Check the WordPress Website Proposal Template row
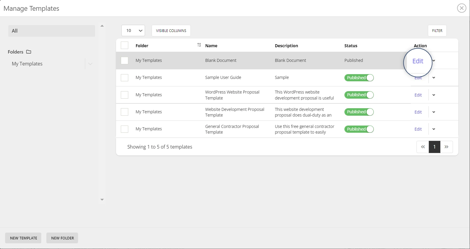 124,95
